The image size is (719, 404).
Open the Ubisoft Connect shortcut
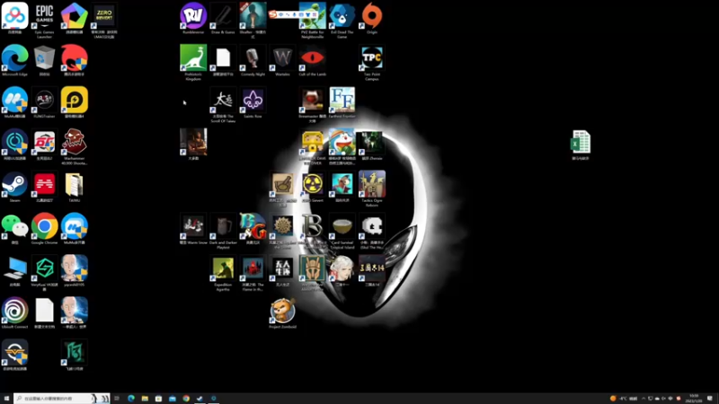14,311
